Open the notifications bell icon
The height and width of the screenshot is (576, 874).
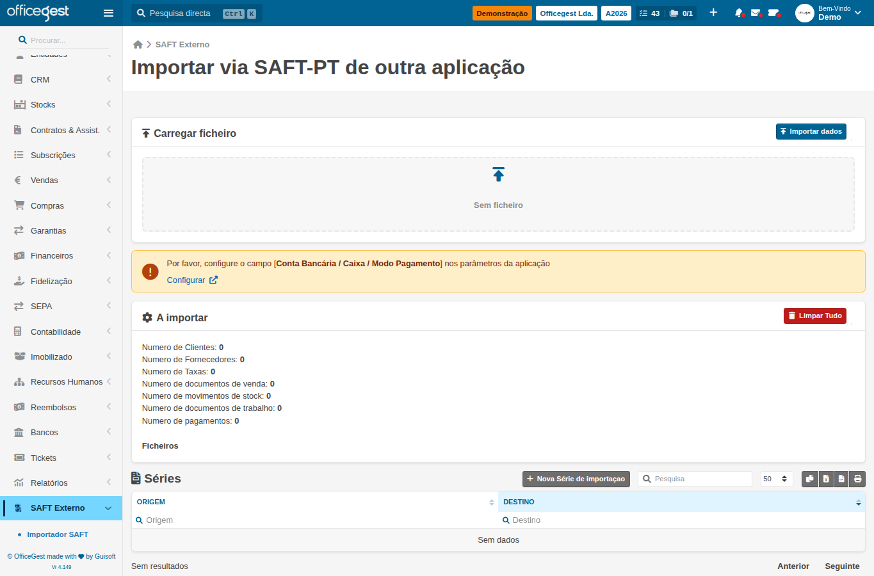point(740,13)
